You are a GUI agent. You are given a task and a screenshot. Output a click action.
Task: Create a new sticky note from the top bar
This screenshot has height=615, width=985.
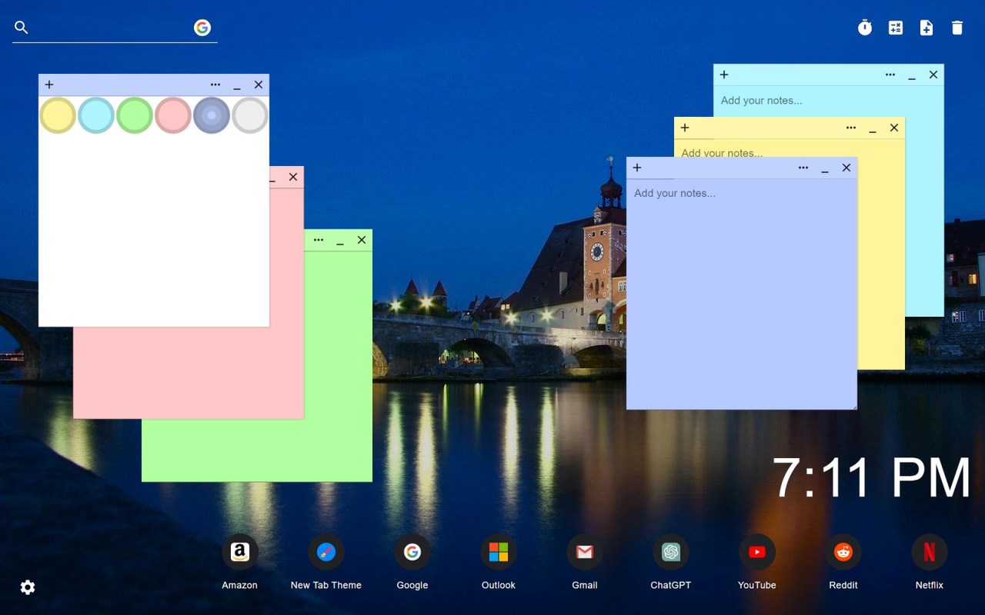click(x=927, y=28)
